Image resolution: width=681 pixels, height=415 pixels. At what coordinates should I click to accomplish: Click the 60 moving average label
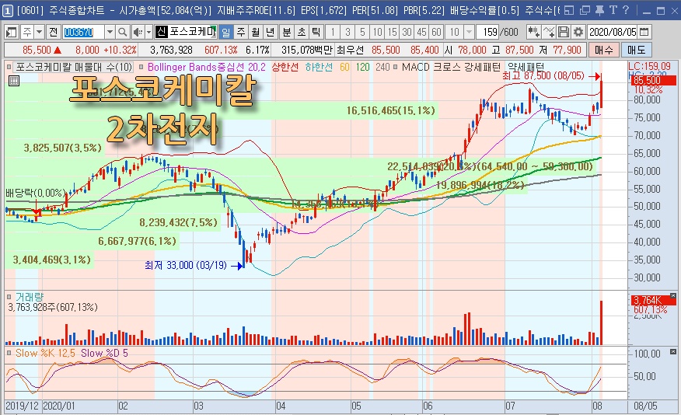click(x=345, y=68)
